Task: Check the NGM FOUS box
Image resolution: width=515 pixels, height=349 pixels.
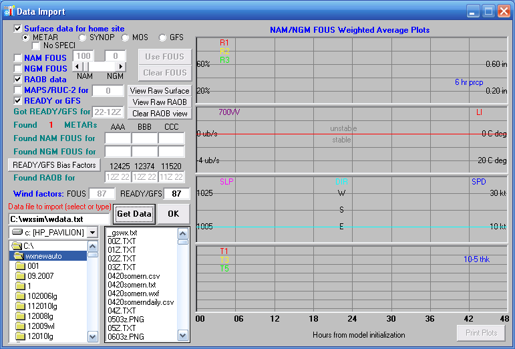Action: coord(17,68)
